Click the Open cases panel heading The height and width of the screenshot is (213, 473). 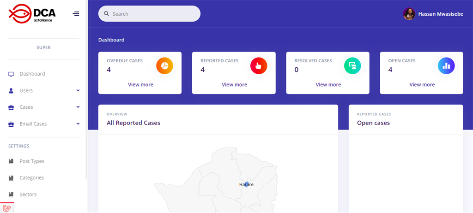coord(373,123)
